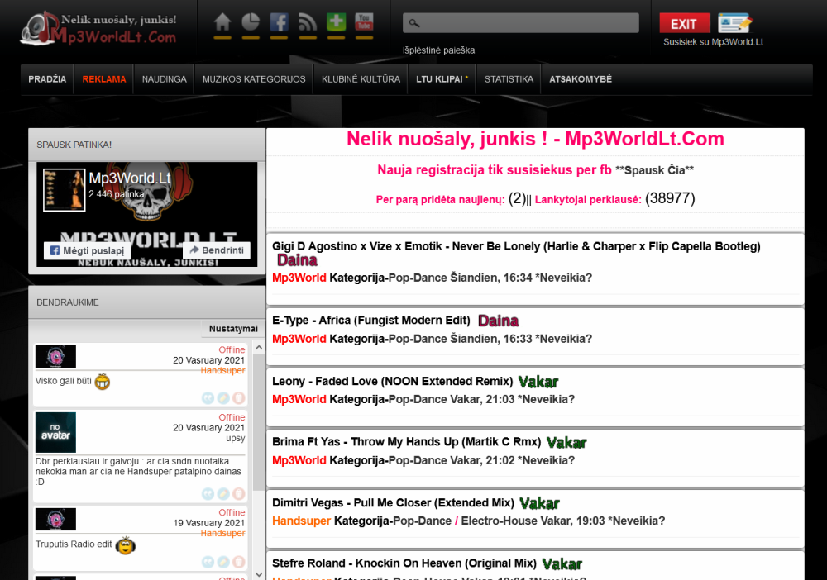Delete the 'Truputis Radio edit' chat message
This screenshot has height=580, width=827.
238,562
